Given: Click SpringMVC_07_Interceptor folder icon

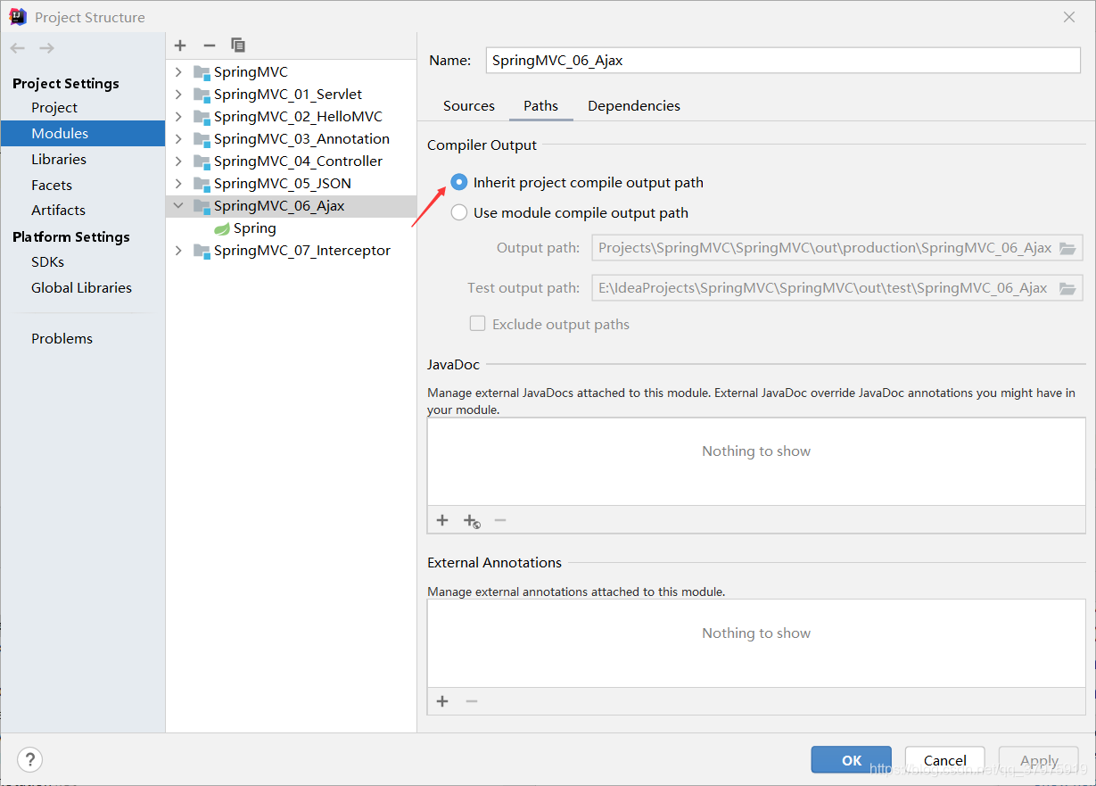Looking at the screenshot, I should pyautogui.click(x=202, y=251).
